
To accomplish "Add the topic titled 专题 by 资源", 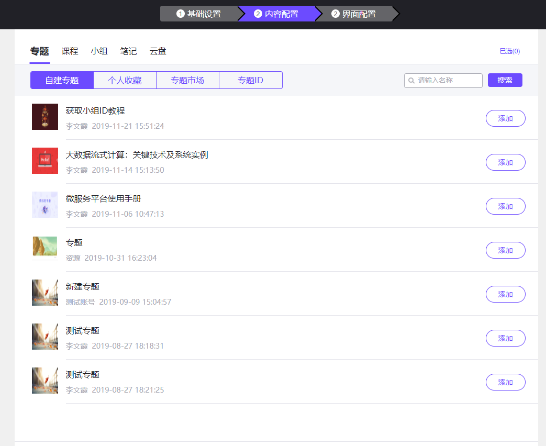I will (505, 250).
